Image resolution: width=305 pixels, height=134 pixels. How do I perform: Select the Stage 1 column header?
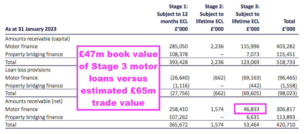[173, 18]
